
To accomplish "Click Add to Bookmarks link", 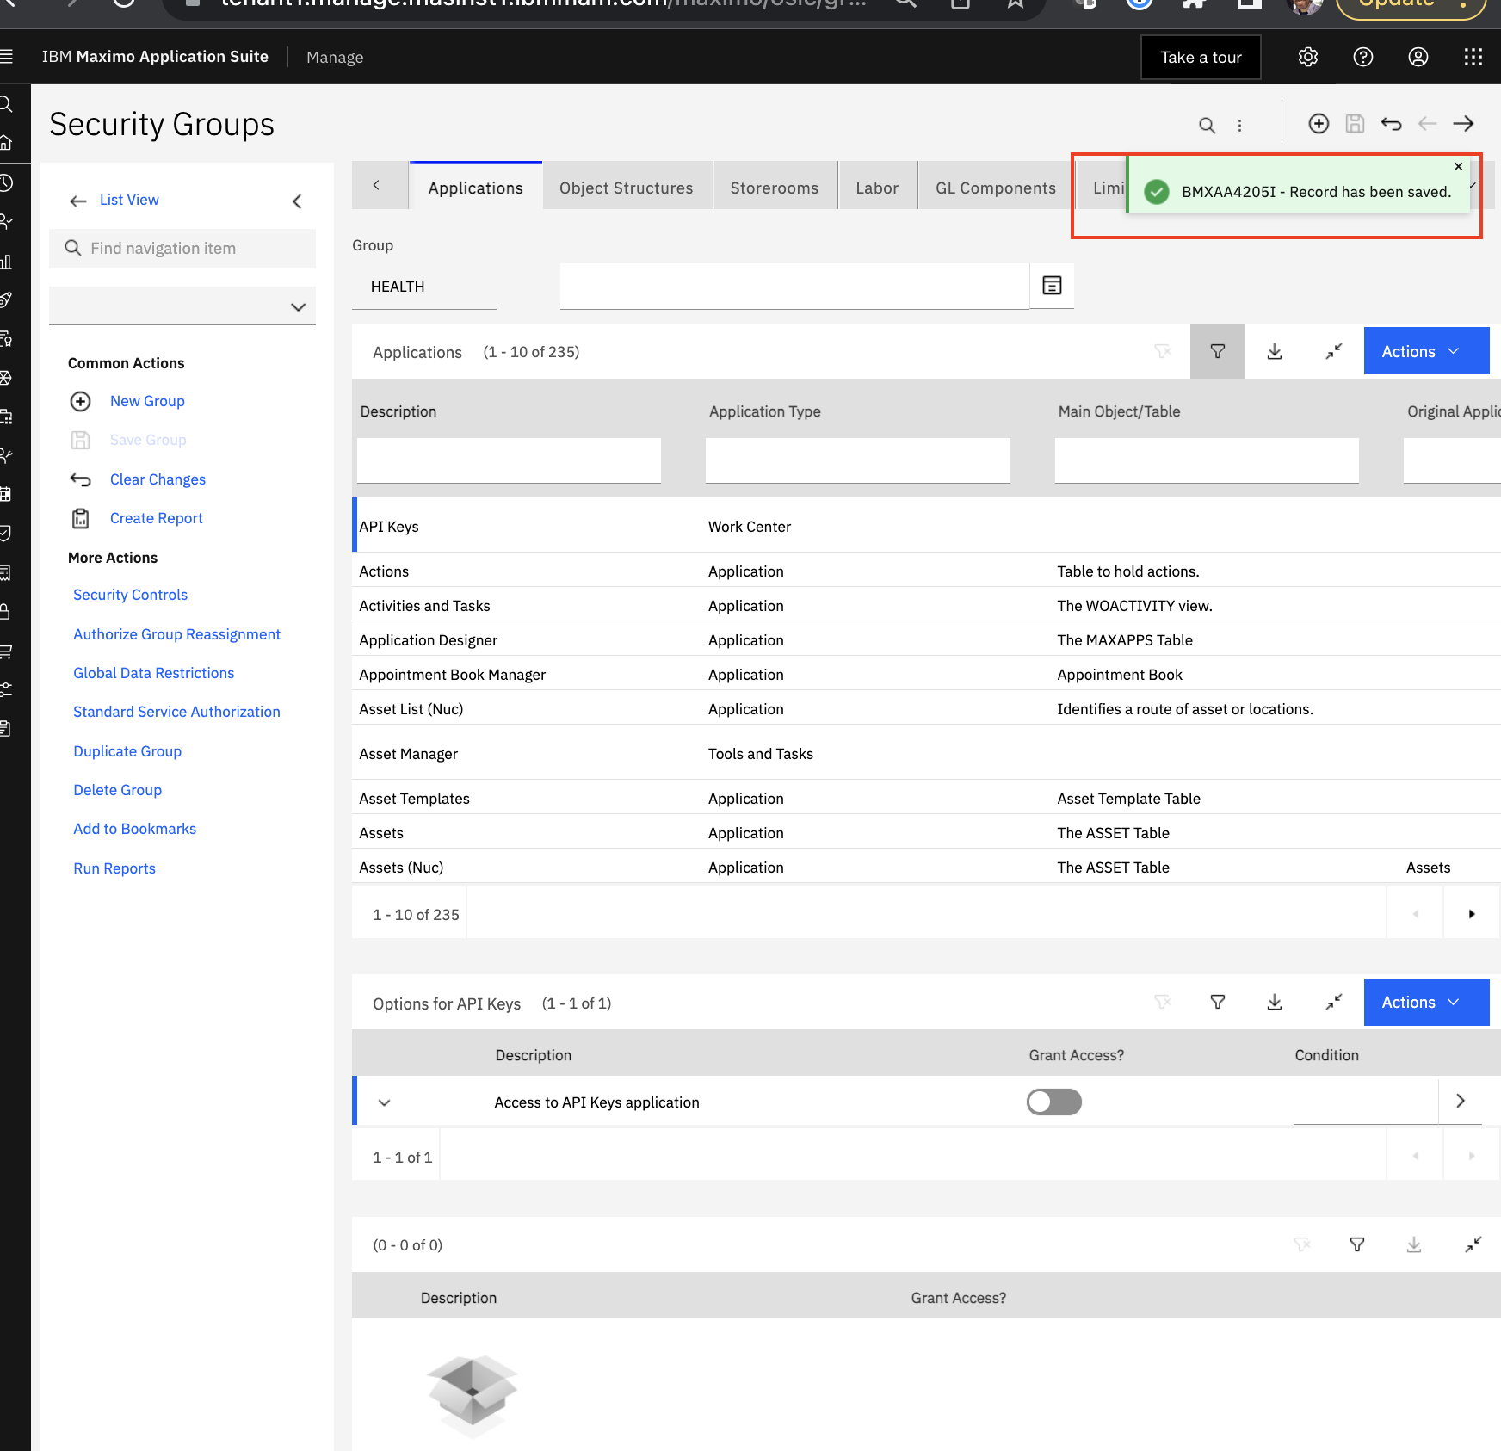I will tap(134, 829).
